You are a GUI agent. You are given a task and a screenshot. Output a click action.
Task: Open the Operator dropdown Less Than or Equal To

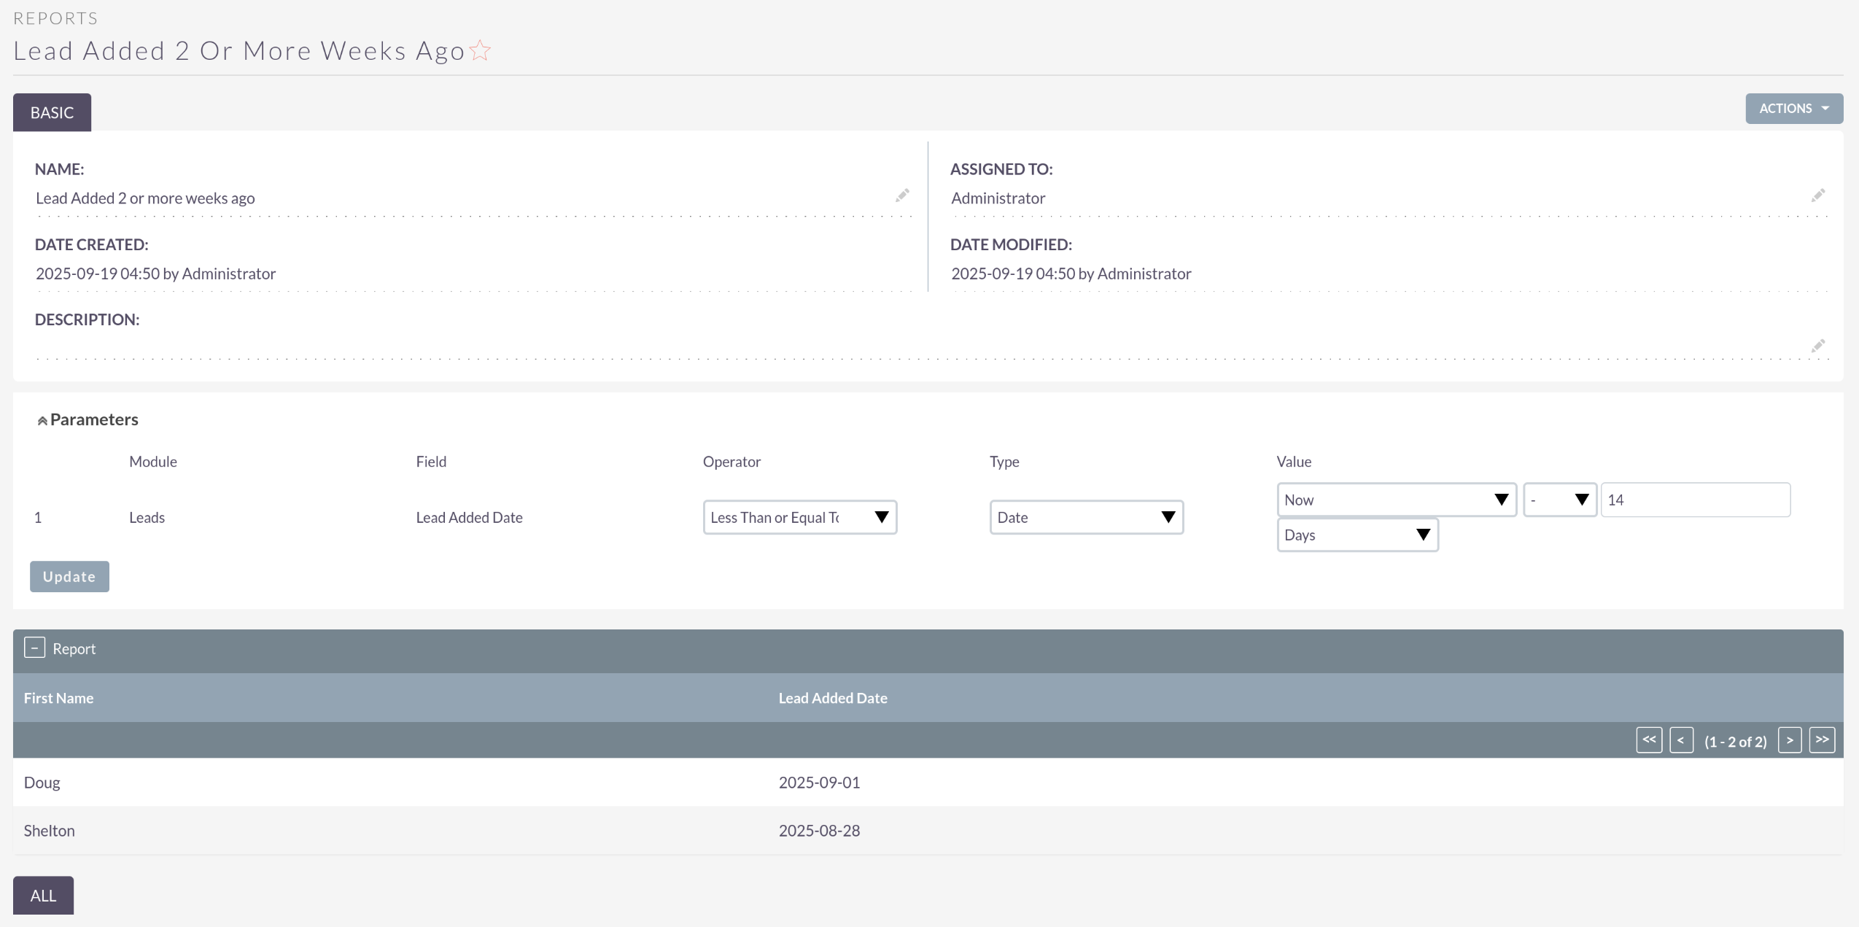tap(799, 517)
